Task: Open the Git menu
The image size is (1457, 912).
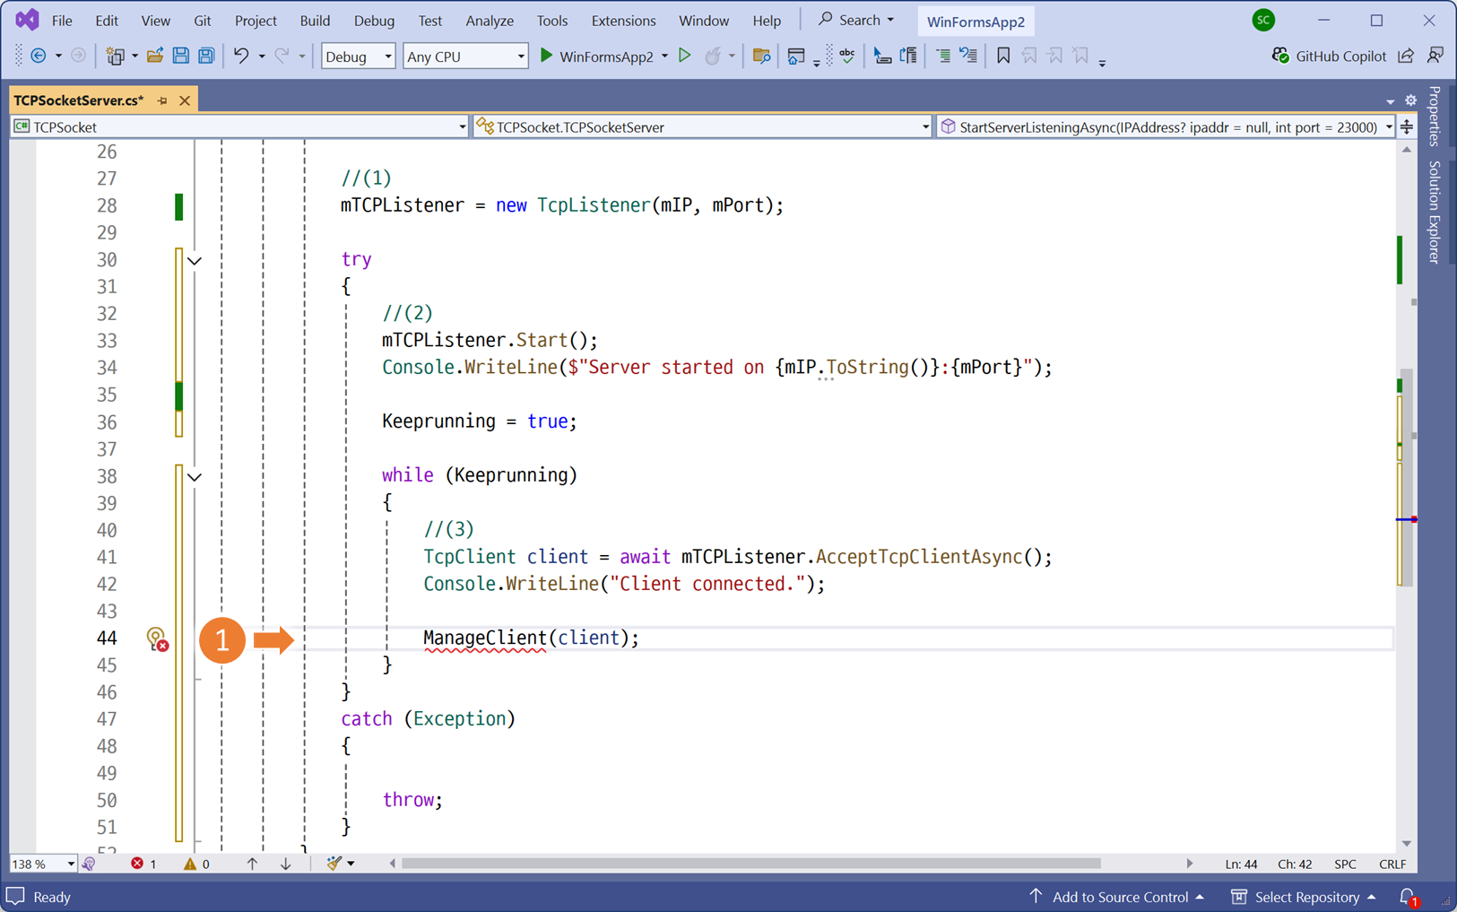Action: [x=203, y=20]
